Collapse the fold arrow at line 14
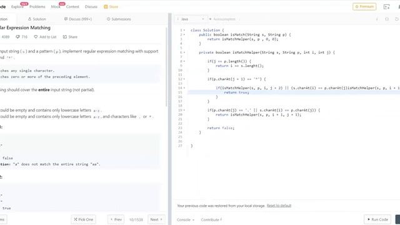The height and width of the screenshot is (225, 400). (x=184, y=88)
